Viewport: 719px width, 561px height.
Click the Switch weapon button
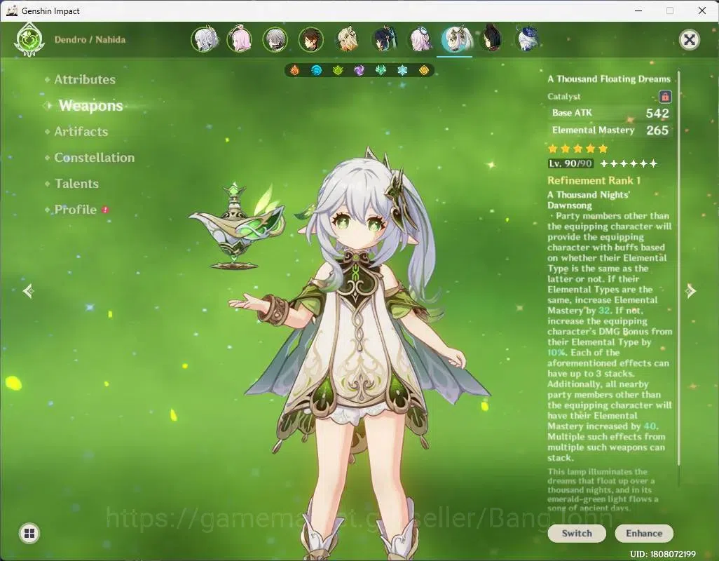pos(577,533)
